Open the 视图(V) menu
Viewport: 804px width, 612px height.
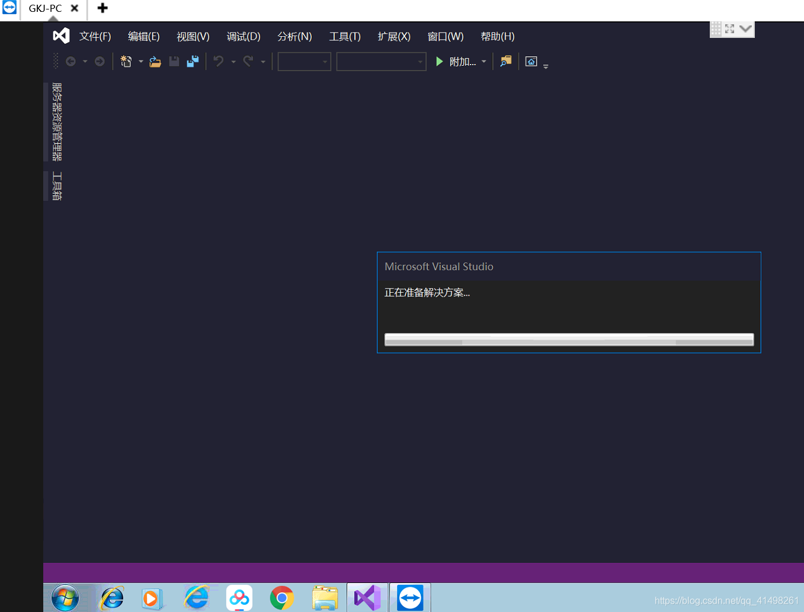pos(193,37)
